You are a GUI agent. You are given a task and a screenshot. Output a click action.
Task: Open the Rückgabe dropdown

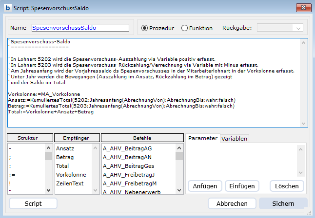point(280,28)
